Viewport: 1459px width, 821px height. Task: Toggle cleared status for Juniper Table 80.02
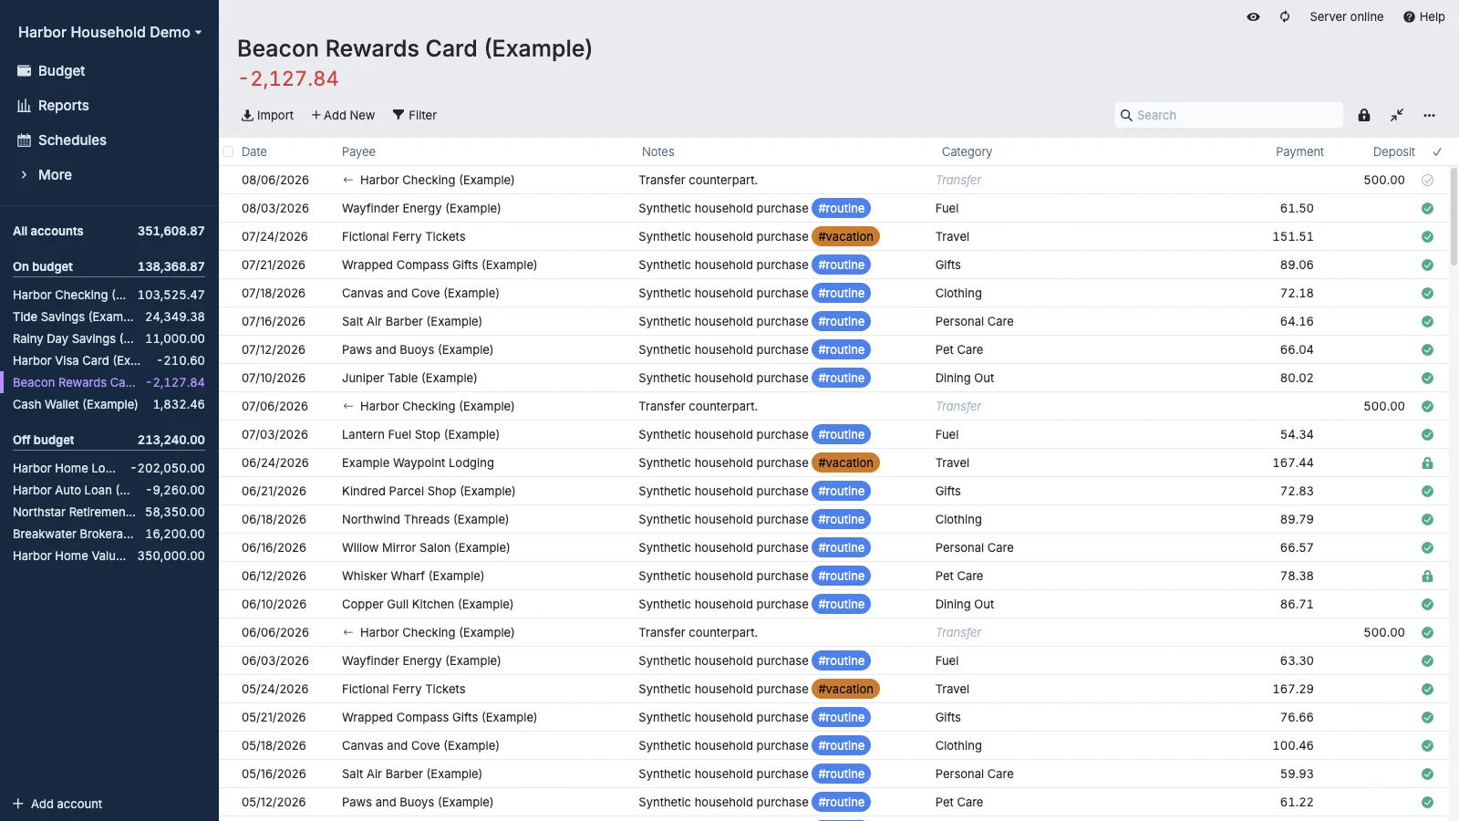1427,378
